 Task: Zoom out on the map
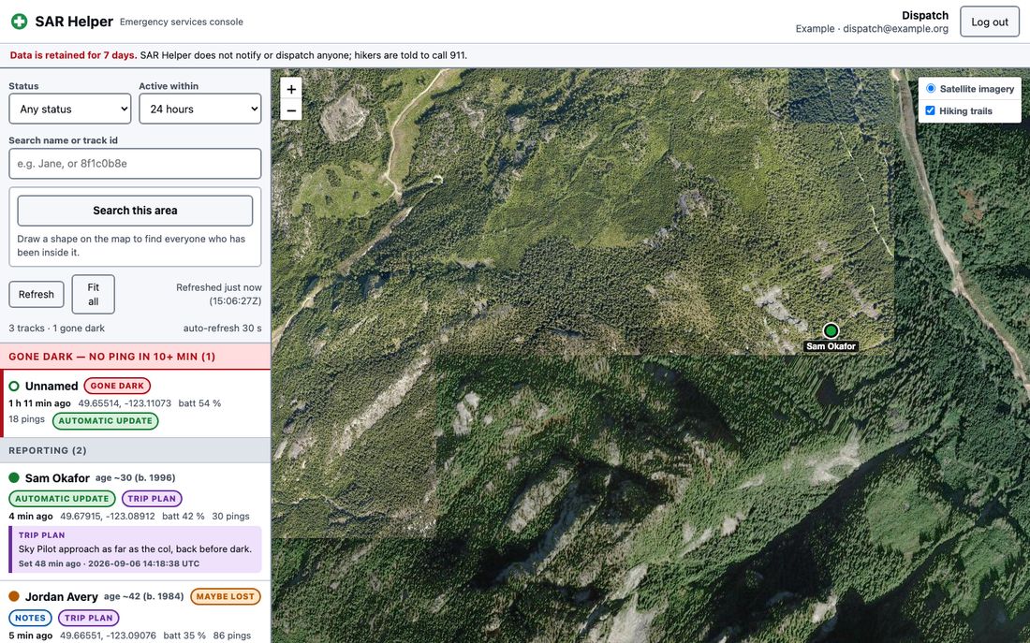291,110
